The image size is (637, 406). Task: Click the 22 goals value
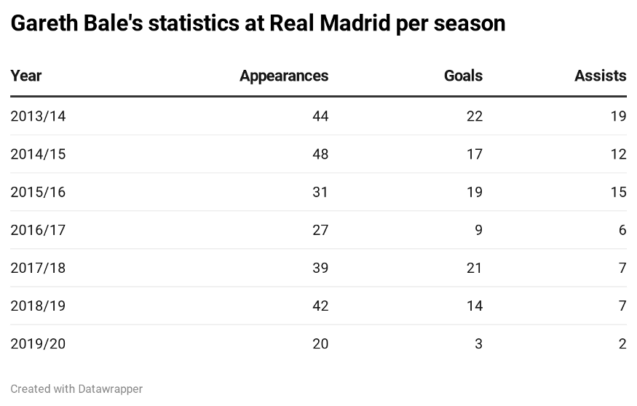coord(474,116)
